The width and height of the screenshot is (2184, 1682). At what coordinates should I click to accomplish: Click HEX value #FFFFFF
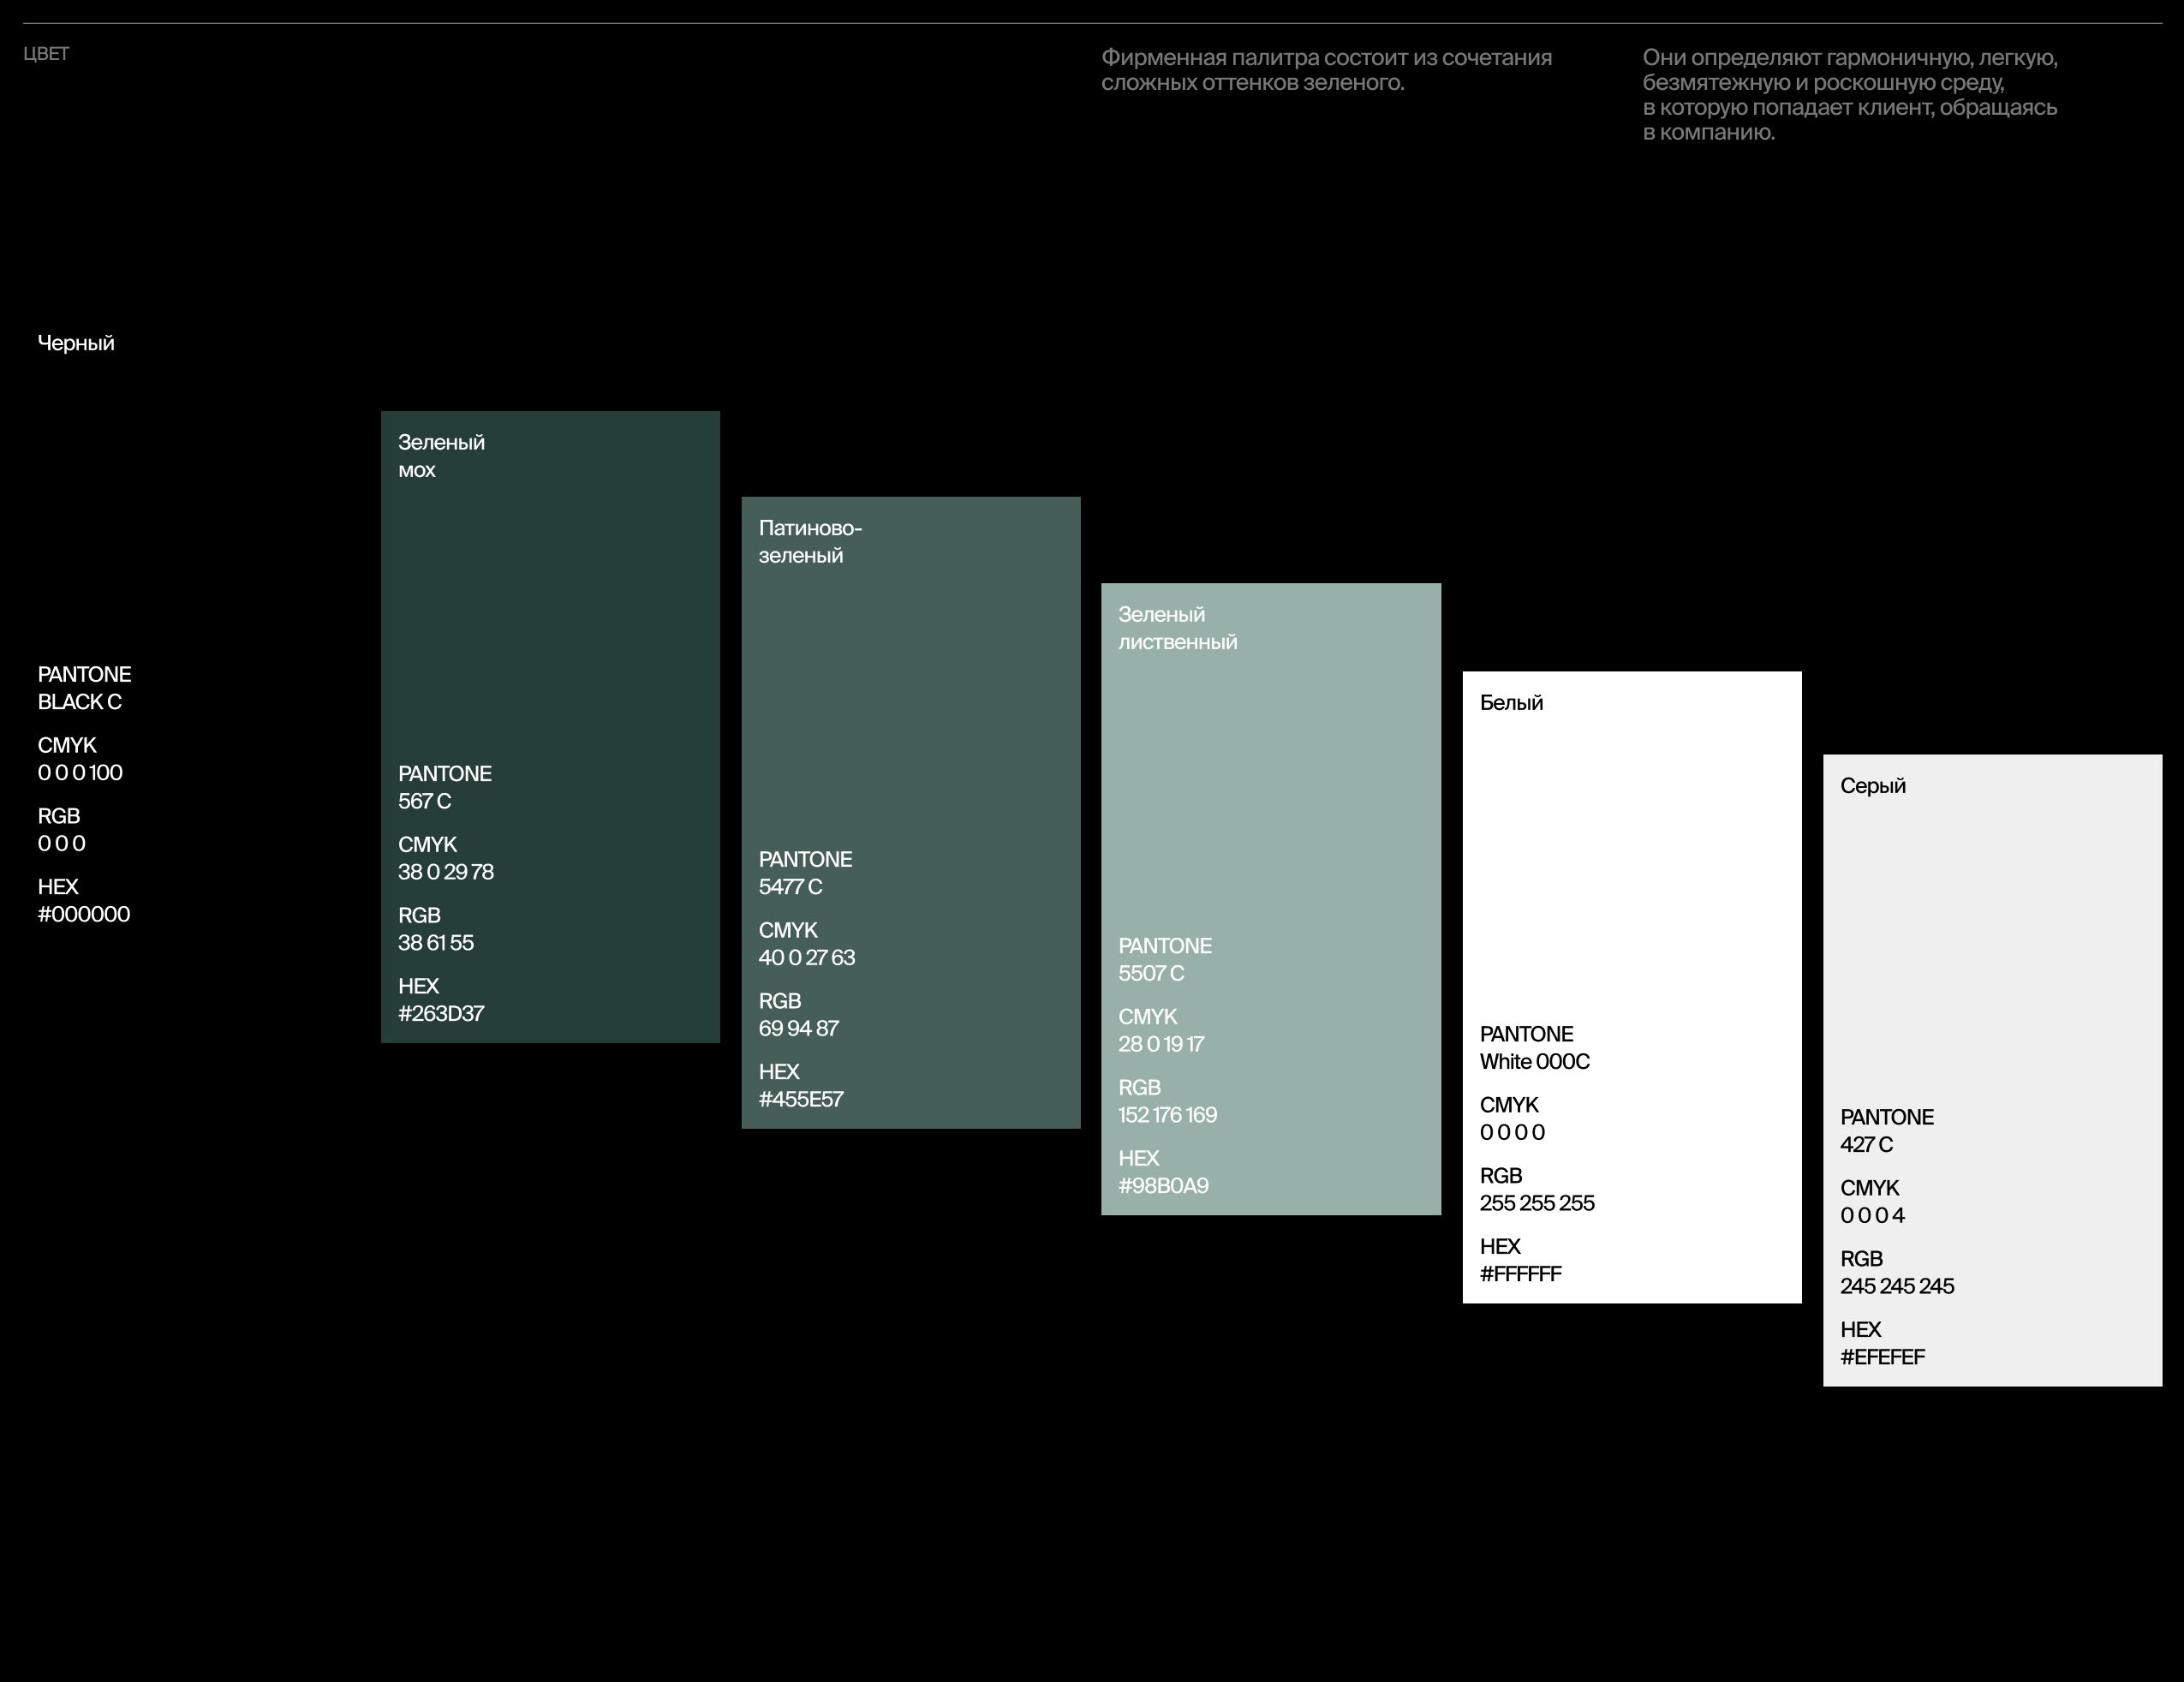(1520, 1273)
